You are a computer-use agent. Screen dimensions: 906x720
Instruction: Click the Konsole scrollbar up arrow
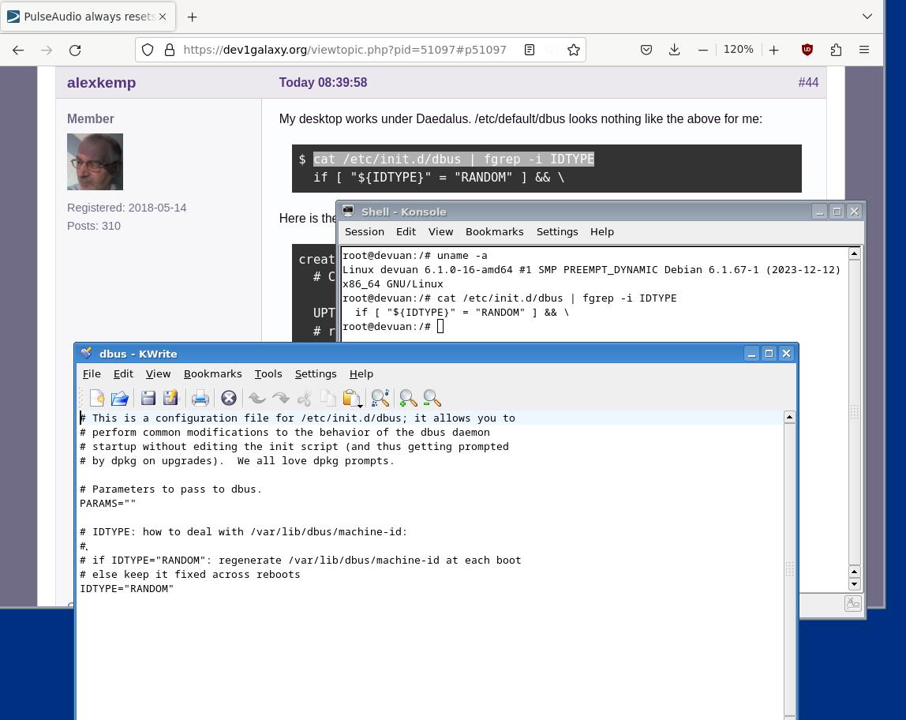coord(855,253)
